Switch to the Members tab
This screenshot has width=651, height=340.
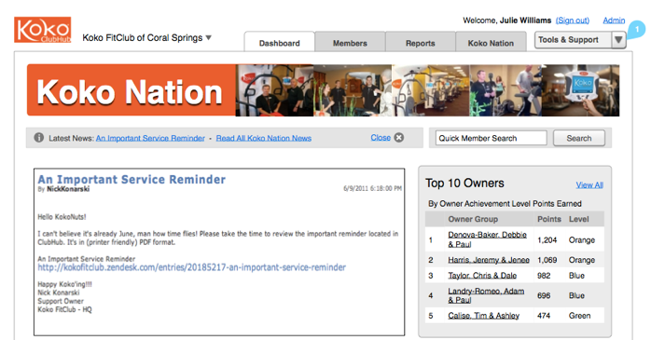[350, 43]
